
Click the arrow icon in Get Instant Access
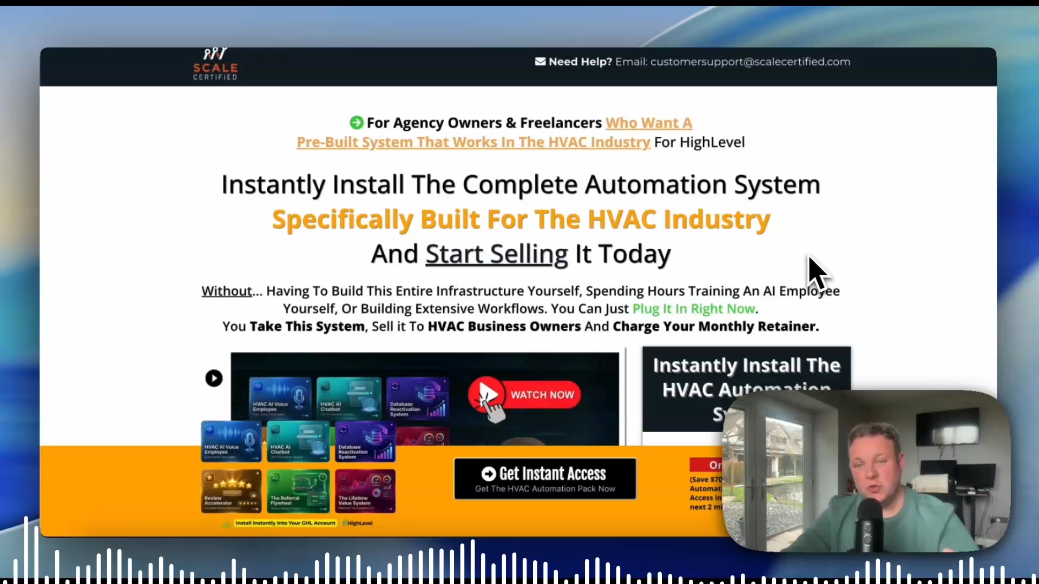[x=489, y=474]
